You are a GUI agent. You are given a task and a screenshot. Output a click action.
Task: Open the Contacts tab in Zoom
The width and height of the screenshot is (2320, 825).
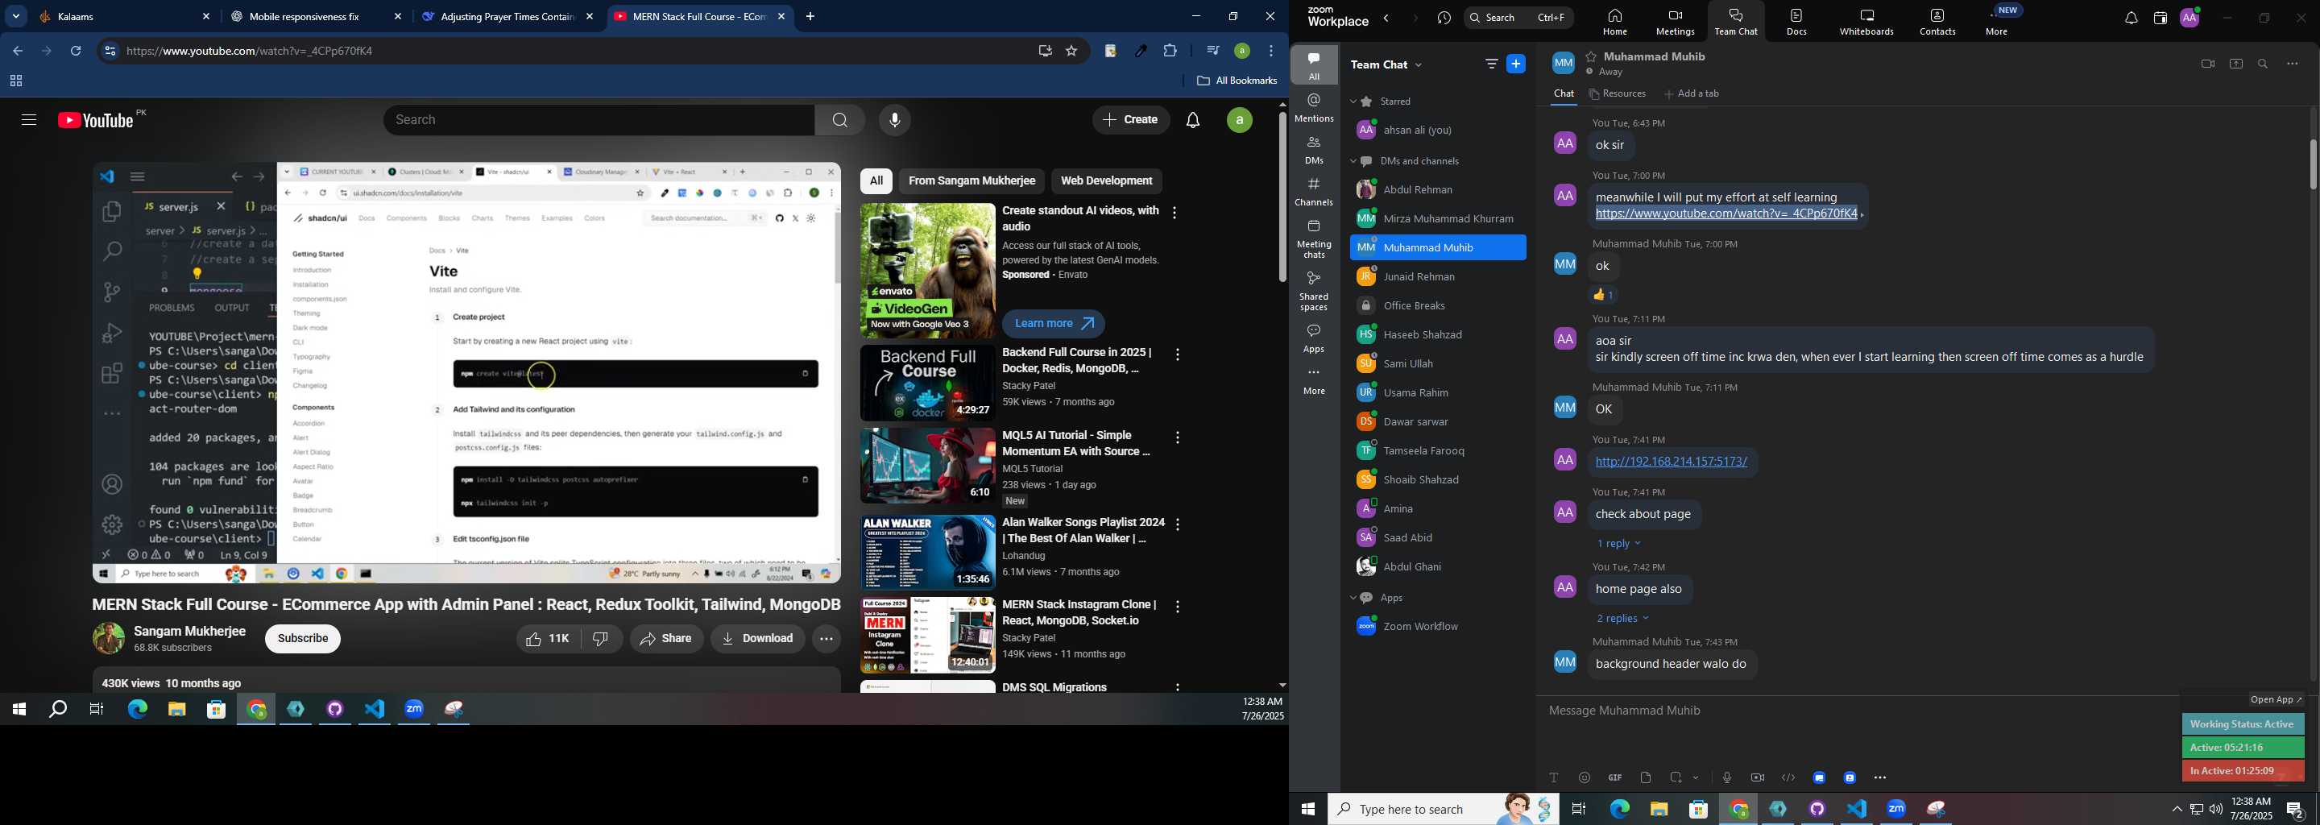1937,23
